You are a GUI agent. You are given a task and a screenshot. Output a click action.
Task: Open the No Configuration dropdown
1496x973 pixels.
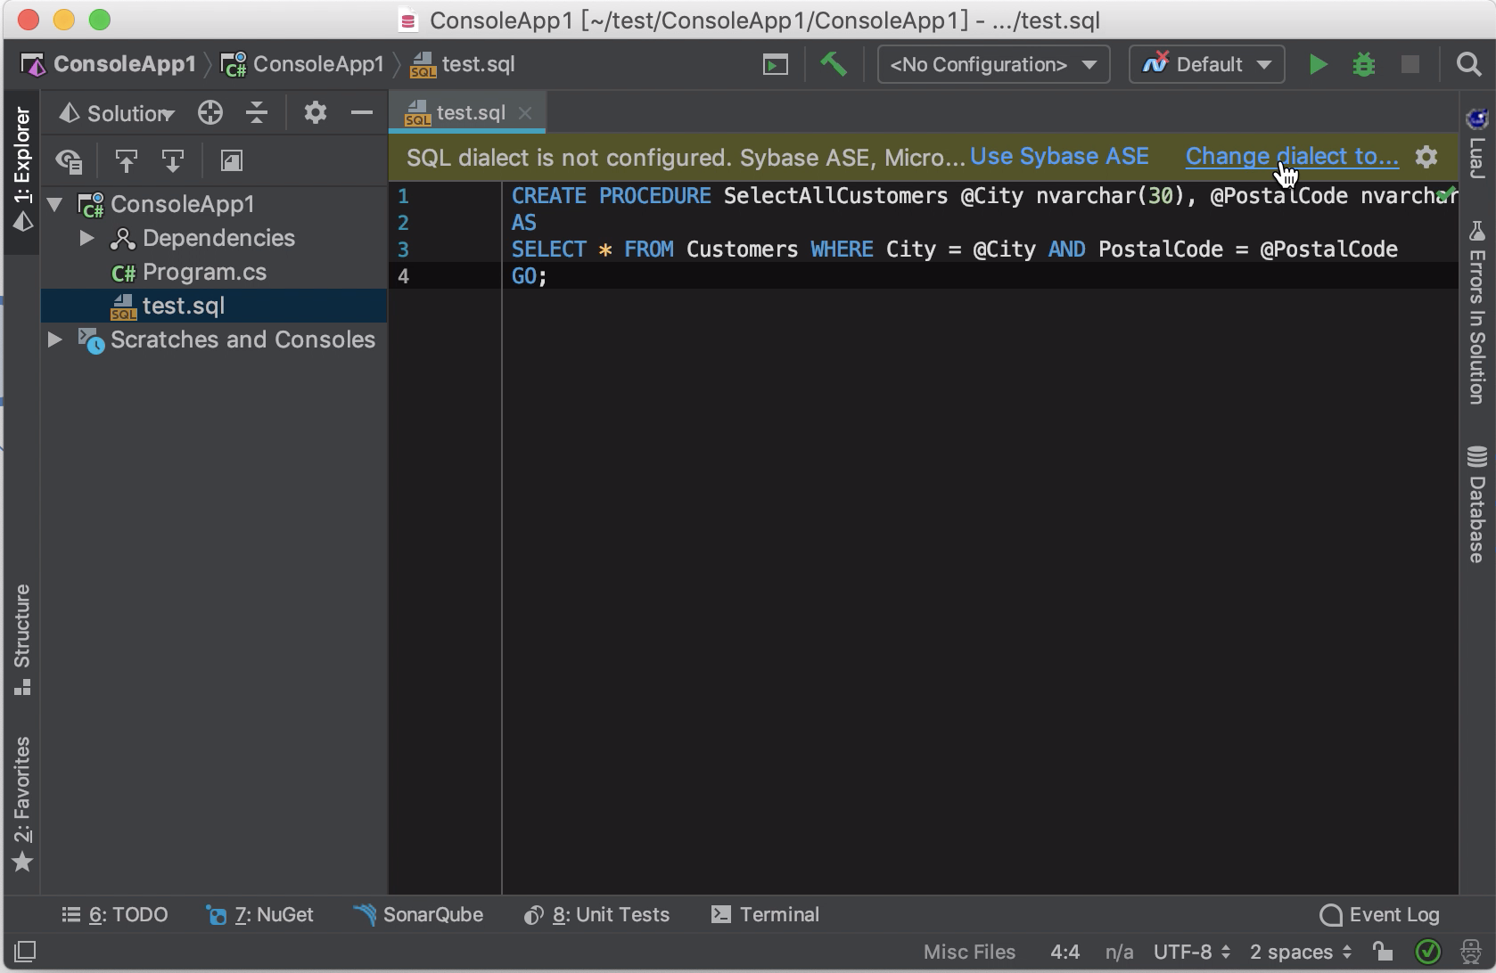point(993,64)
